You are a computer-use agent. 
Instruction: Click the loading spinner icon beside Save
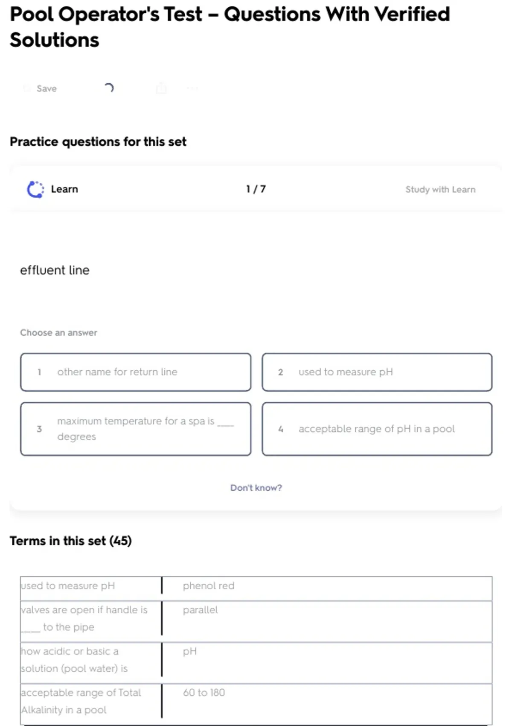[x=109, y=88]
